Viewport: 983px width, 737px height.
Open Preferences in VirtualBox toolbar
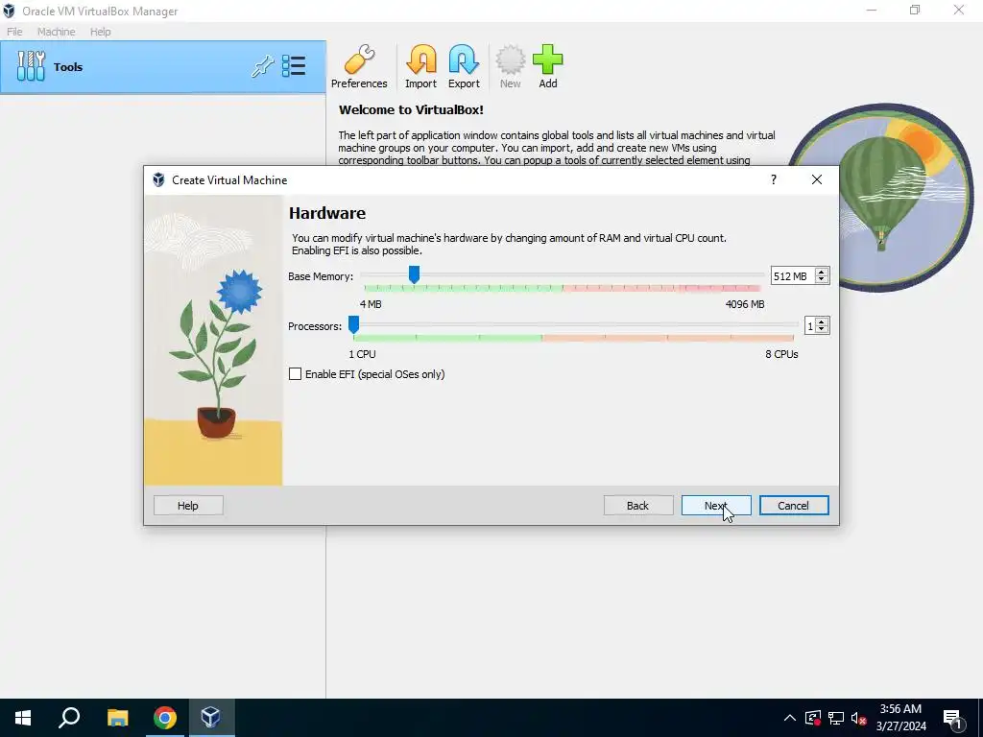point(359,66)
